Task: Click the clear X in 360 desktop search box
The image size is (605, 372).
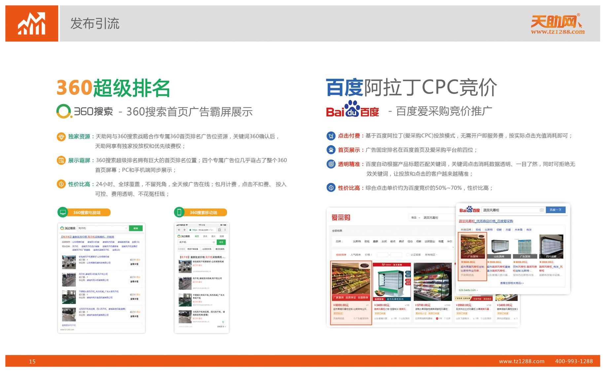Action: [x=126, y=228]
